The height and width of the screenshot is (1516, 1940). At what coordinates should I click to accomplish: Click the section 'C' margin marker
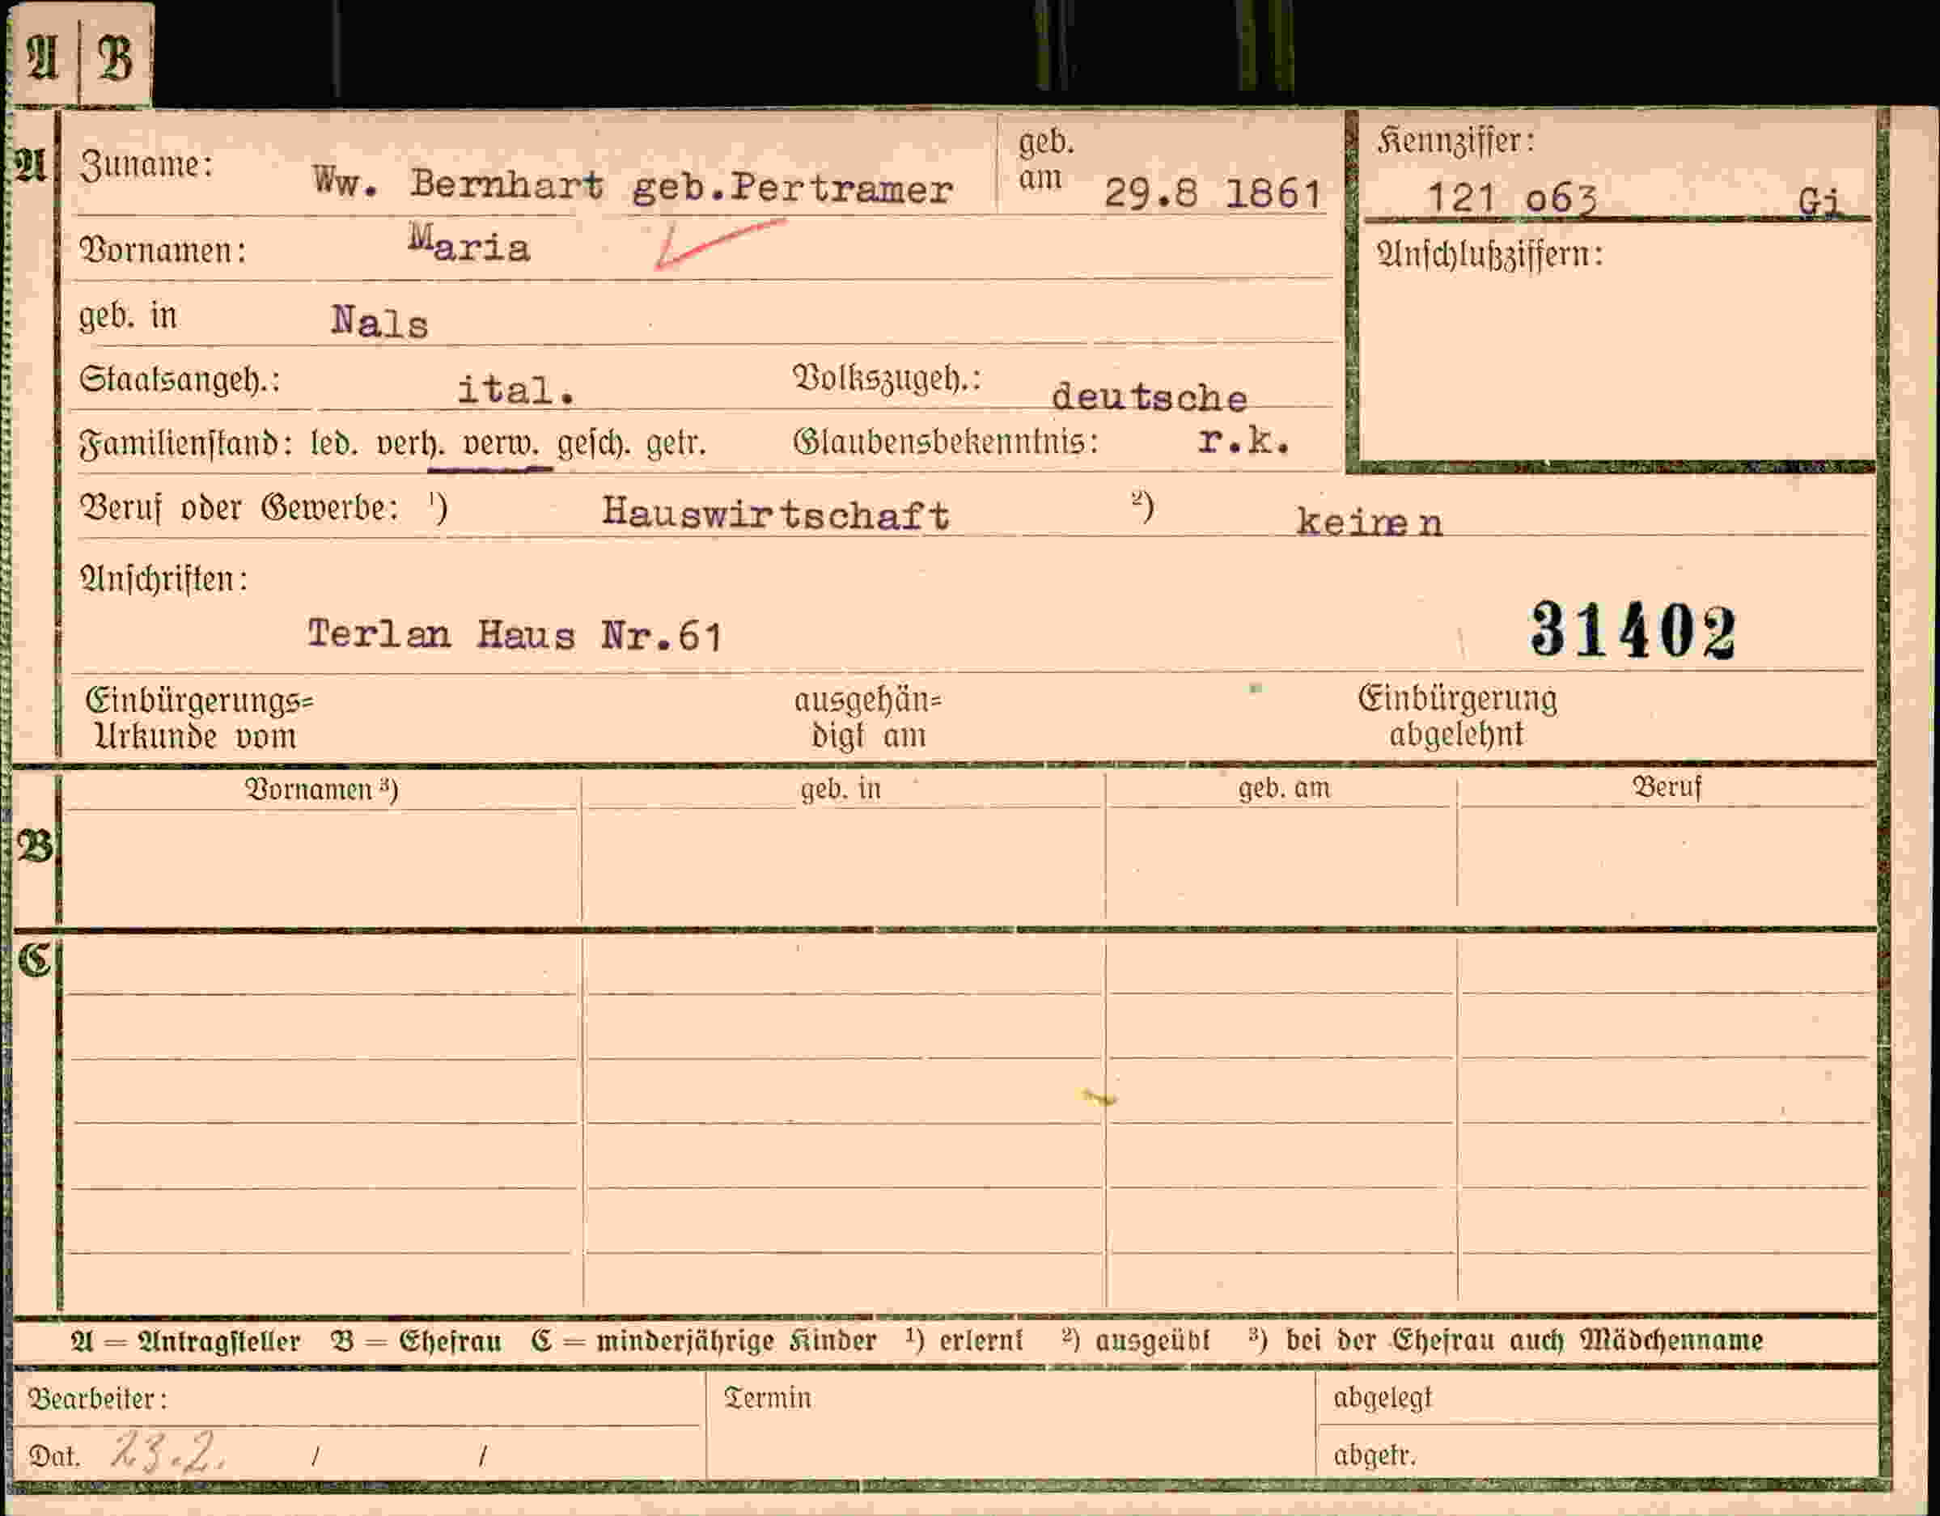[x=36, y=959]
